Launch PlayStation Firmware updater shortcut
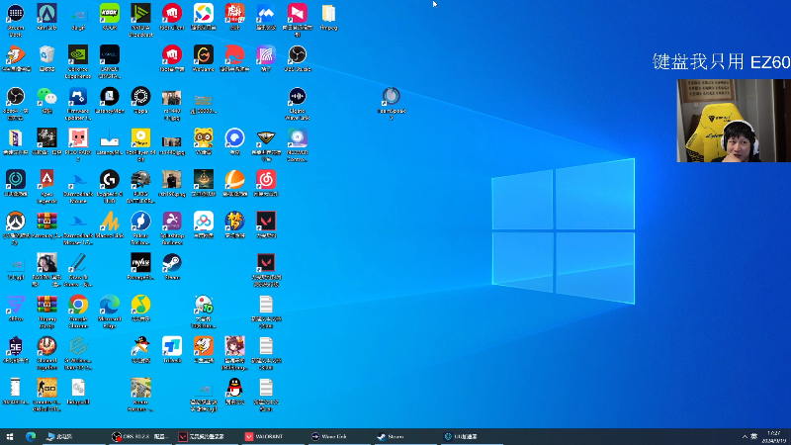The height and width of the screenshot is (445, 791). [78, 104]
